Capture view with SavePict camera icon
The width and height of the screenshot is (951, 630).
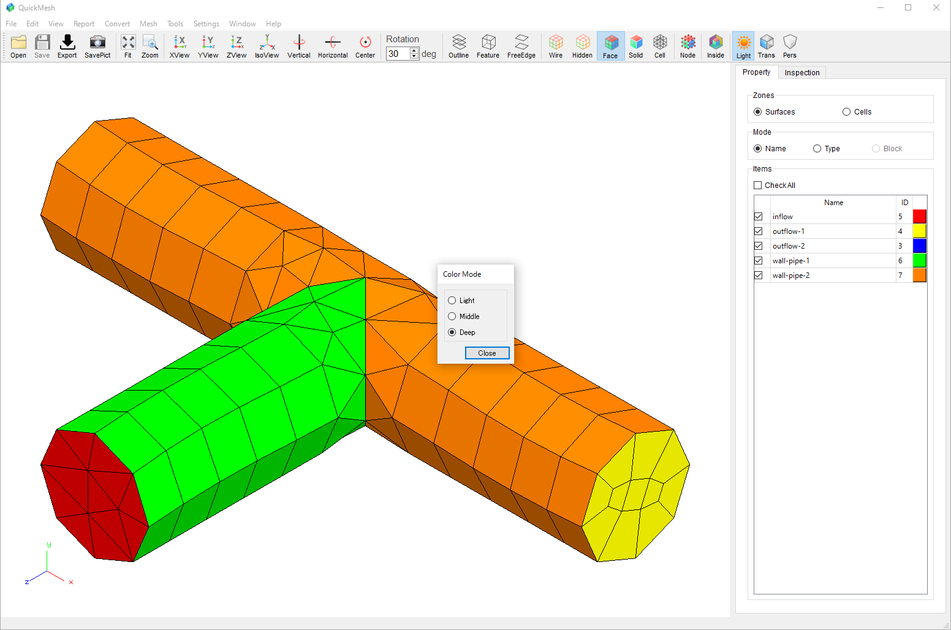pos(97,47)
